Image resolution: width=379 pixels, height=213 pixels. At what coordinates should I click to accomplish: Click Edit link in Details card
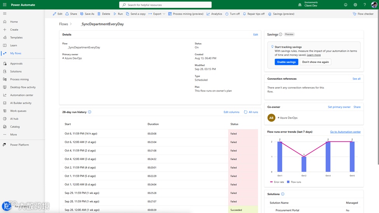click(255, 35)
